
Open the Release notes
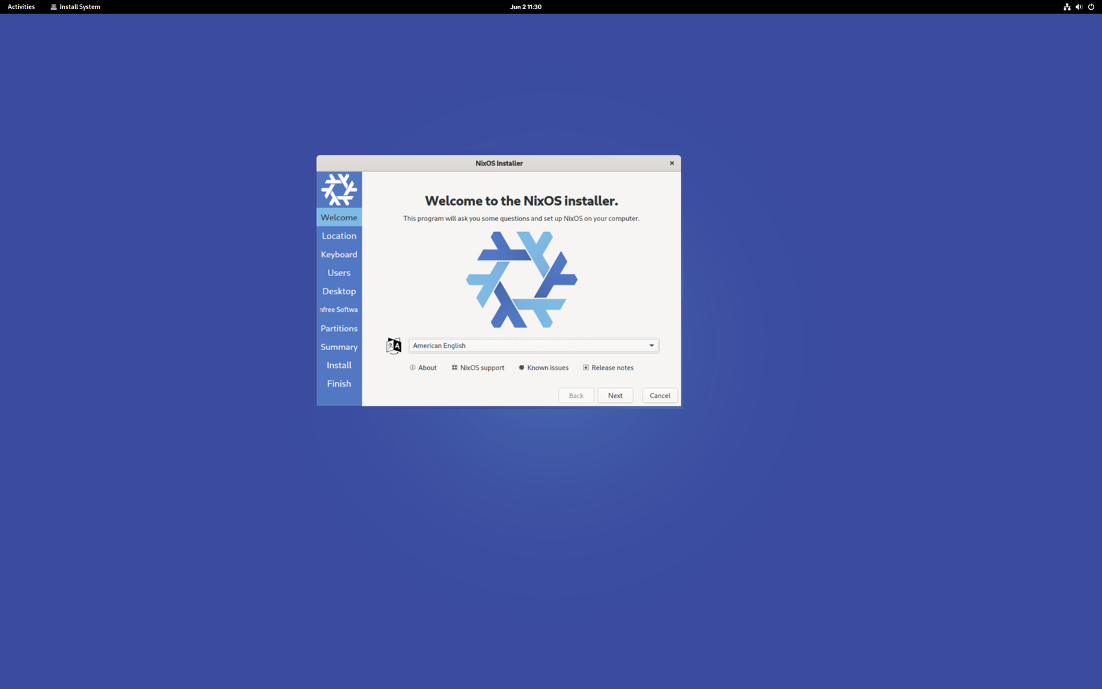point(608,368)
